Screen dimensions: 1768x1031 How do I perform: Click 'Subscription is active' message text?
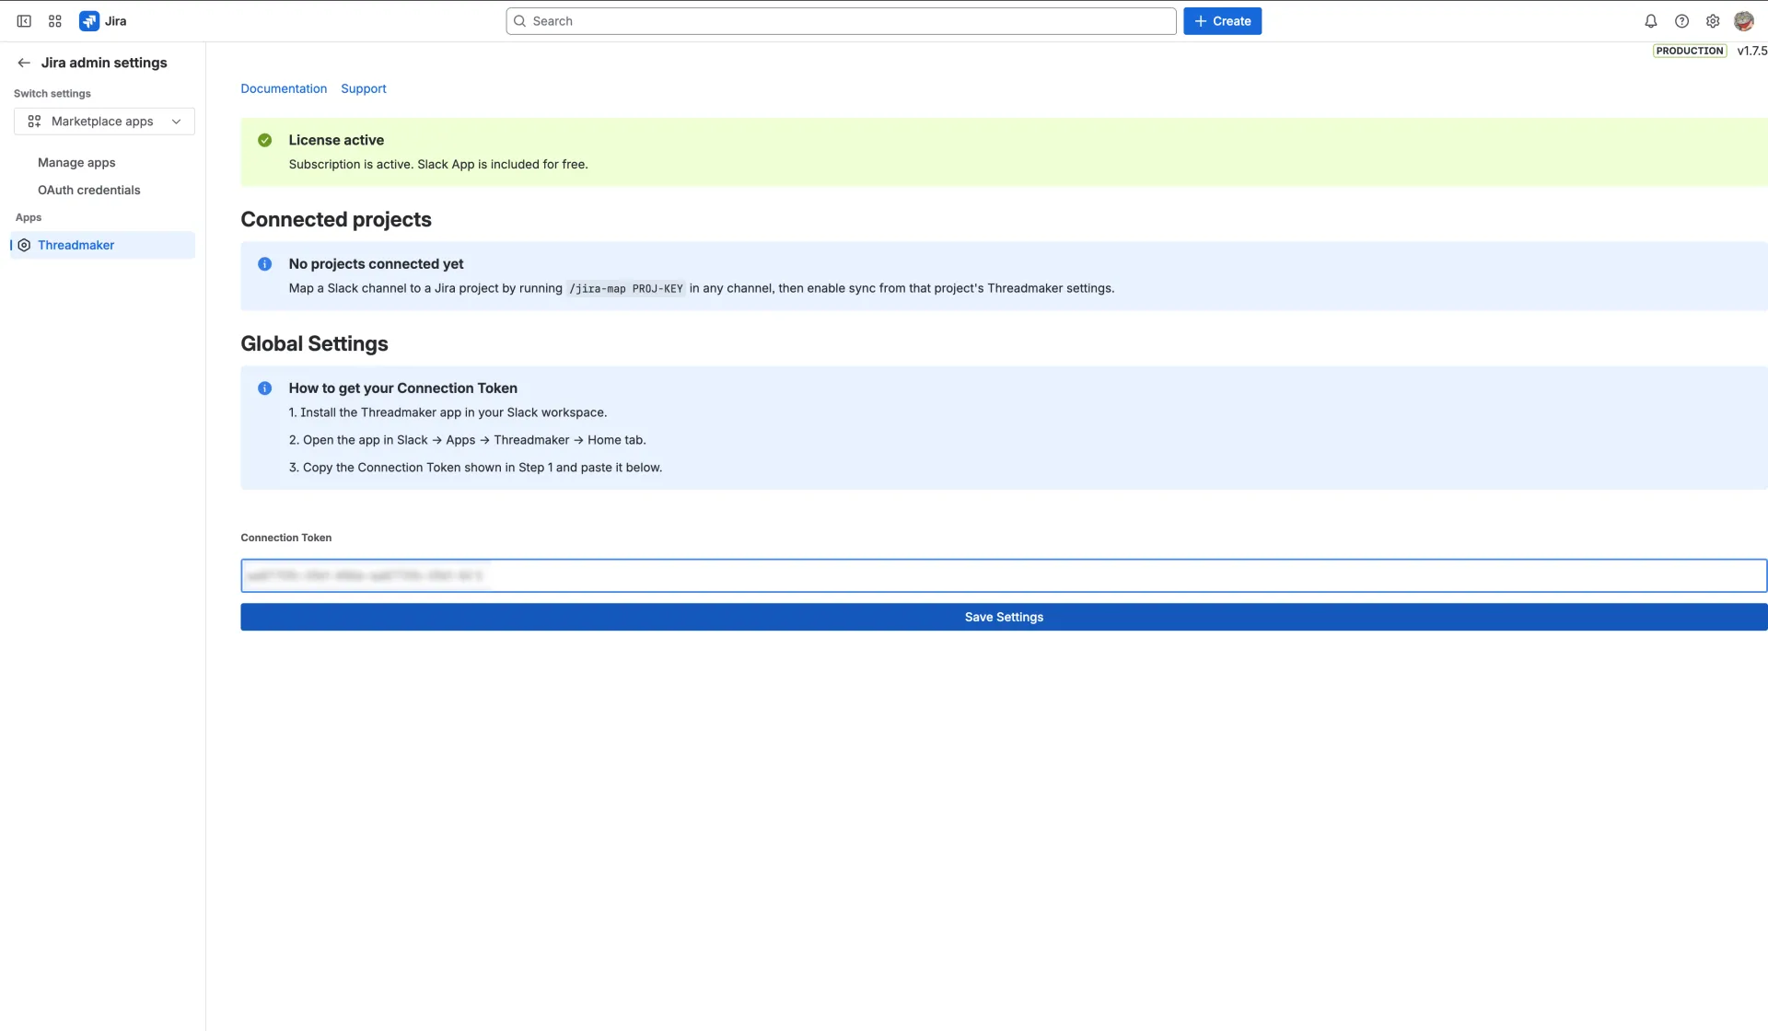(x=438, y=164)
